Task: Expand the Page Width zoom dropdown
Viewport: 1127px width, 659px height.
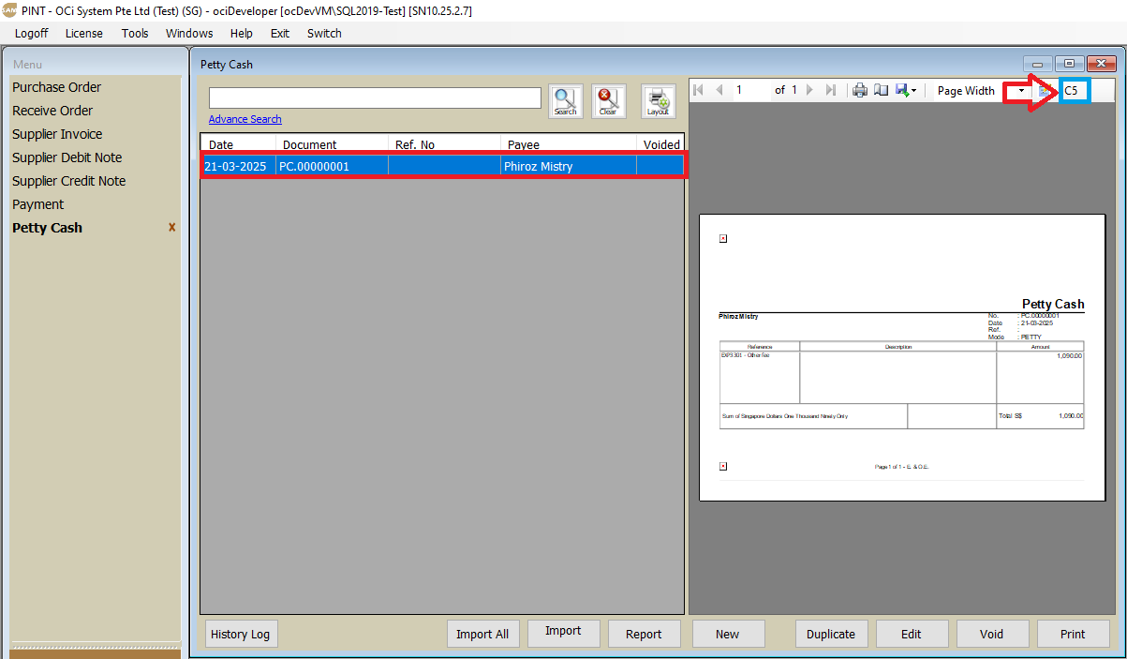Action: (x=1020, y=91)
